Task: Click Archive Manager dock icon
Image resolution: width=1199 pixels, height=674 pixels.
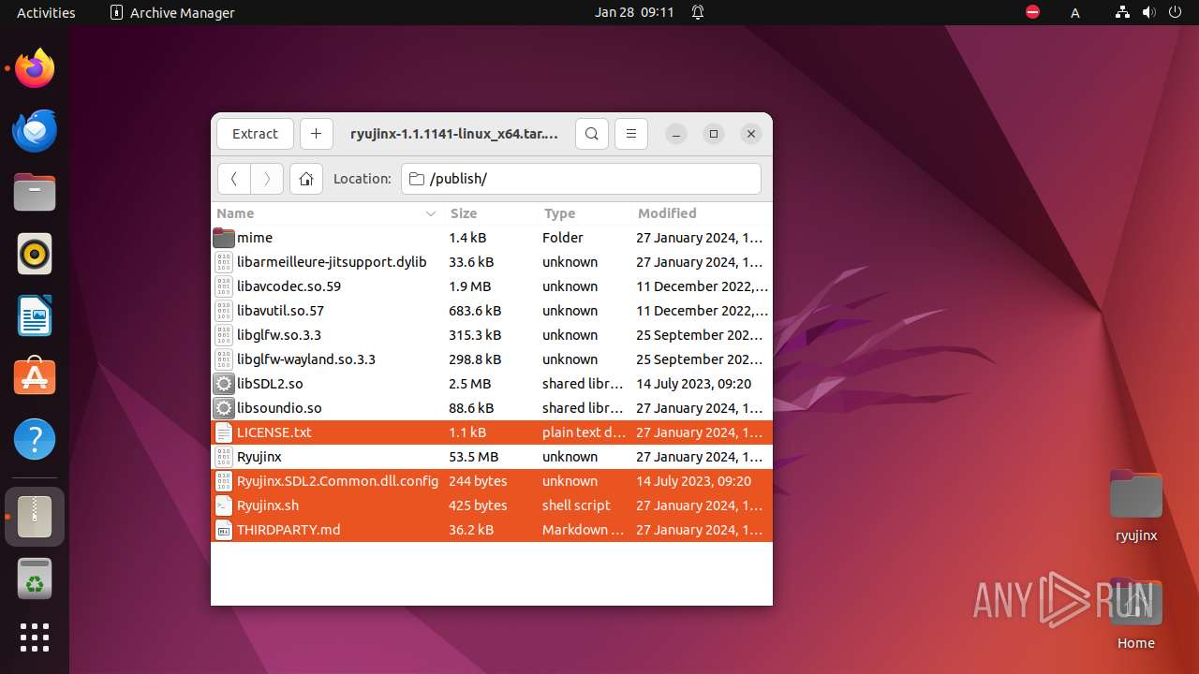Action: pyautogui.click(x=35, y=517)
